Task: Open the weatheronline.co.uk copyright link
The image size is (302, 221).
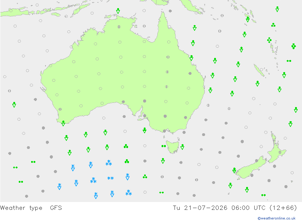Action: [276, 218]
